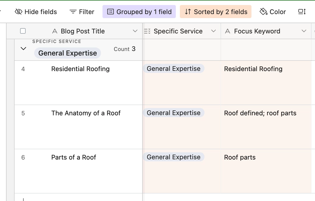Click the Grouped by 1 field button
The width and height of the screenshot is (315, 201).
[x=139, y=12]
